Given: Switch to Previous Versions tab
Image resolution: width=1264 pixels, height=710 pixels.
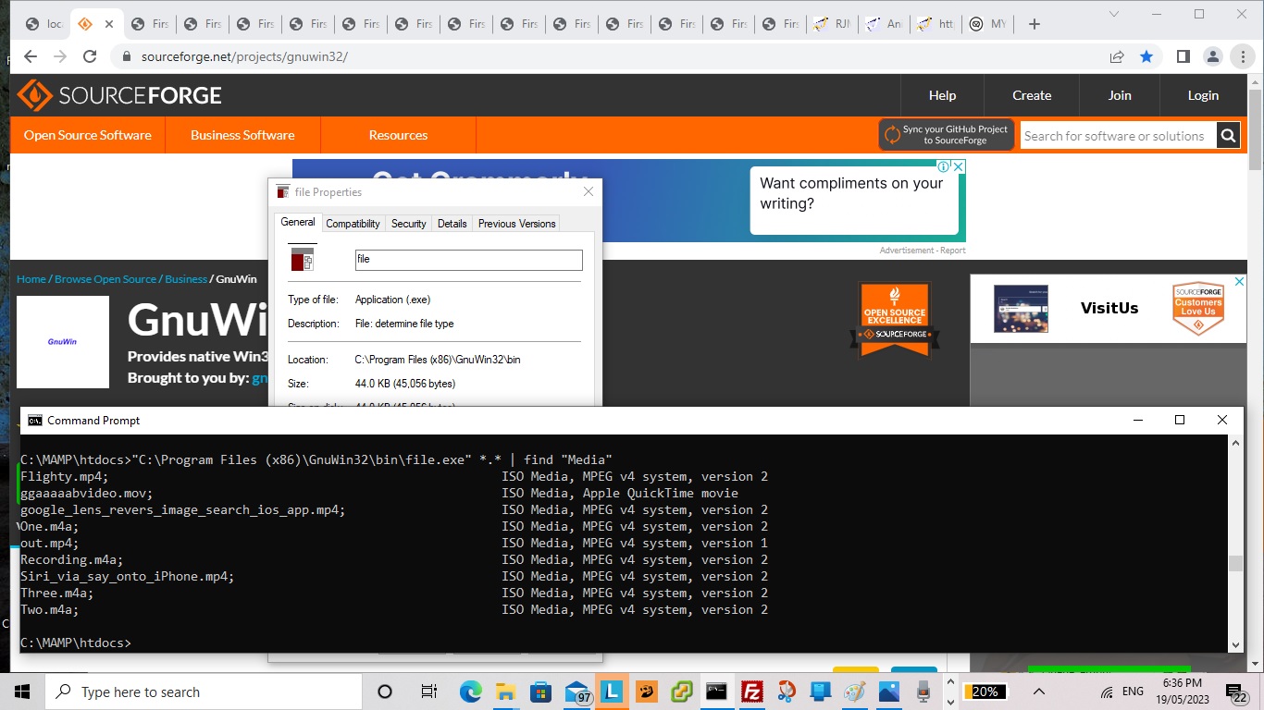Looking at the screenshot, I should (x=516, y=224).
